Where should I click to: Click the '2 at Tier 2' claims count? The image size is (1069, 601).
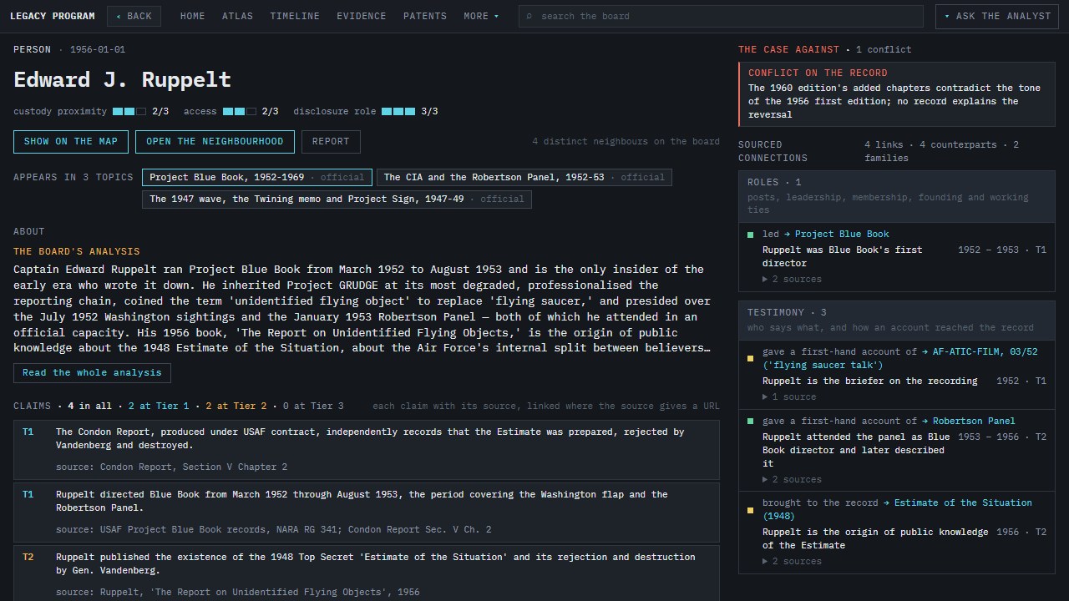tap(236, 406)
